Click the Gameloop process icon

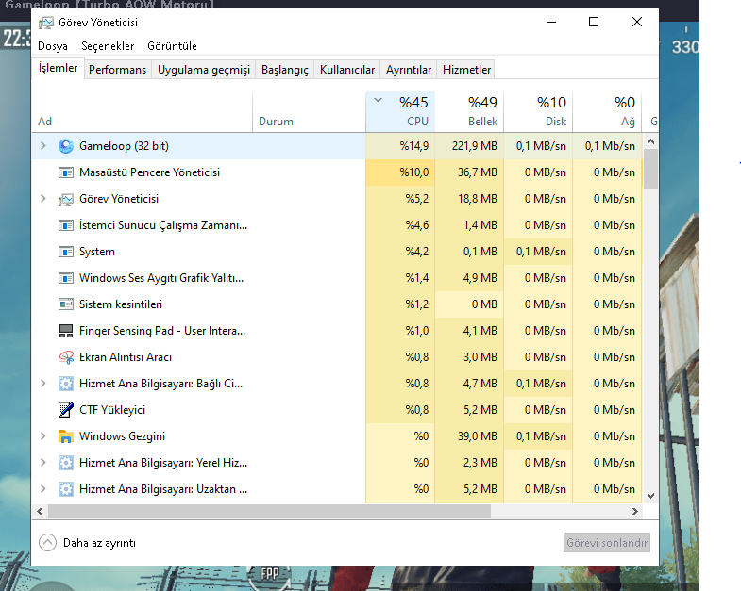point(66,146)
